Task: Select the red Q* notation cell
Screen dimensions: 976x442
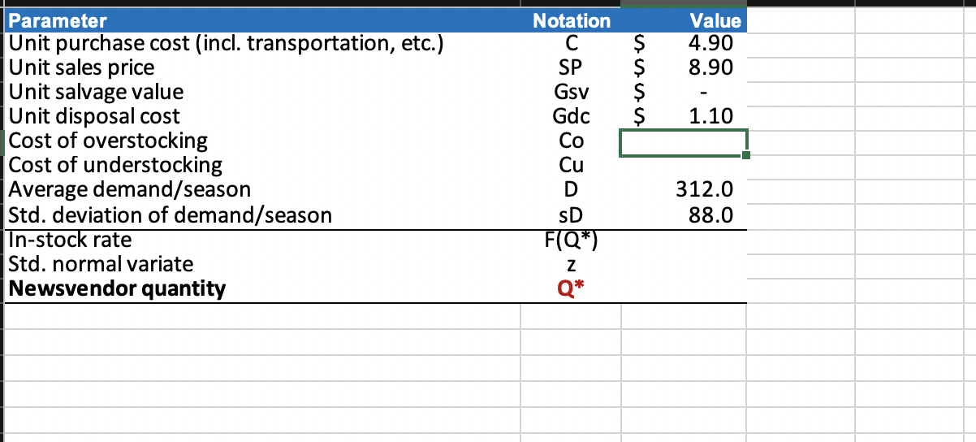Action: tap(571, 288)
